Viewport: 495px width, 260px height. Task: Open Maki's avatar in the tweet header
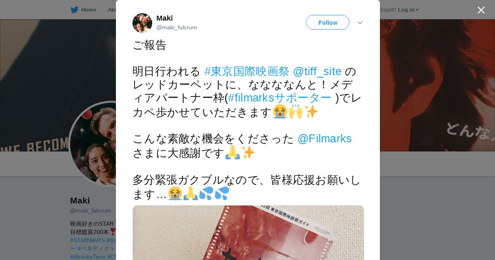tap(142, 23)
